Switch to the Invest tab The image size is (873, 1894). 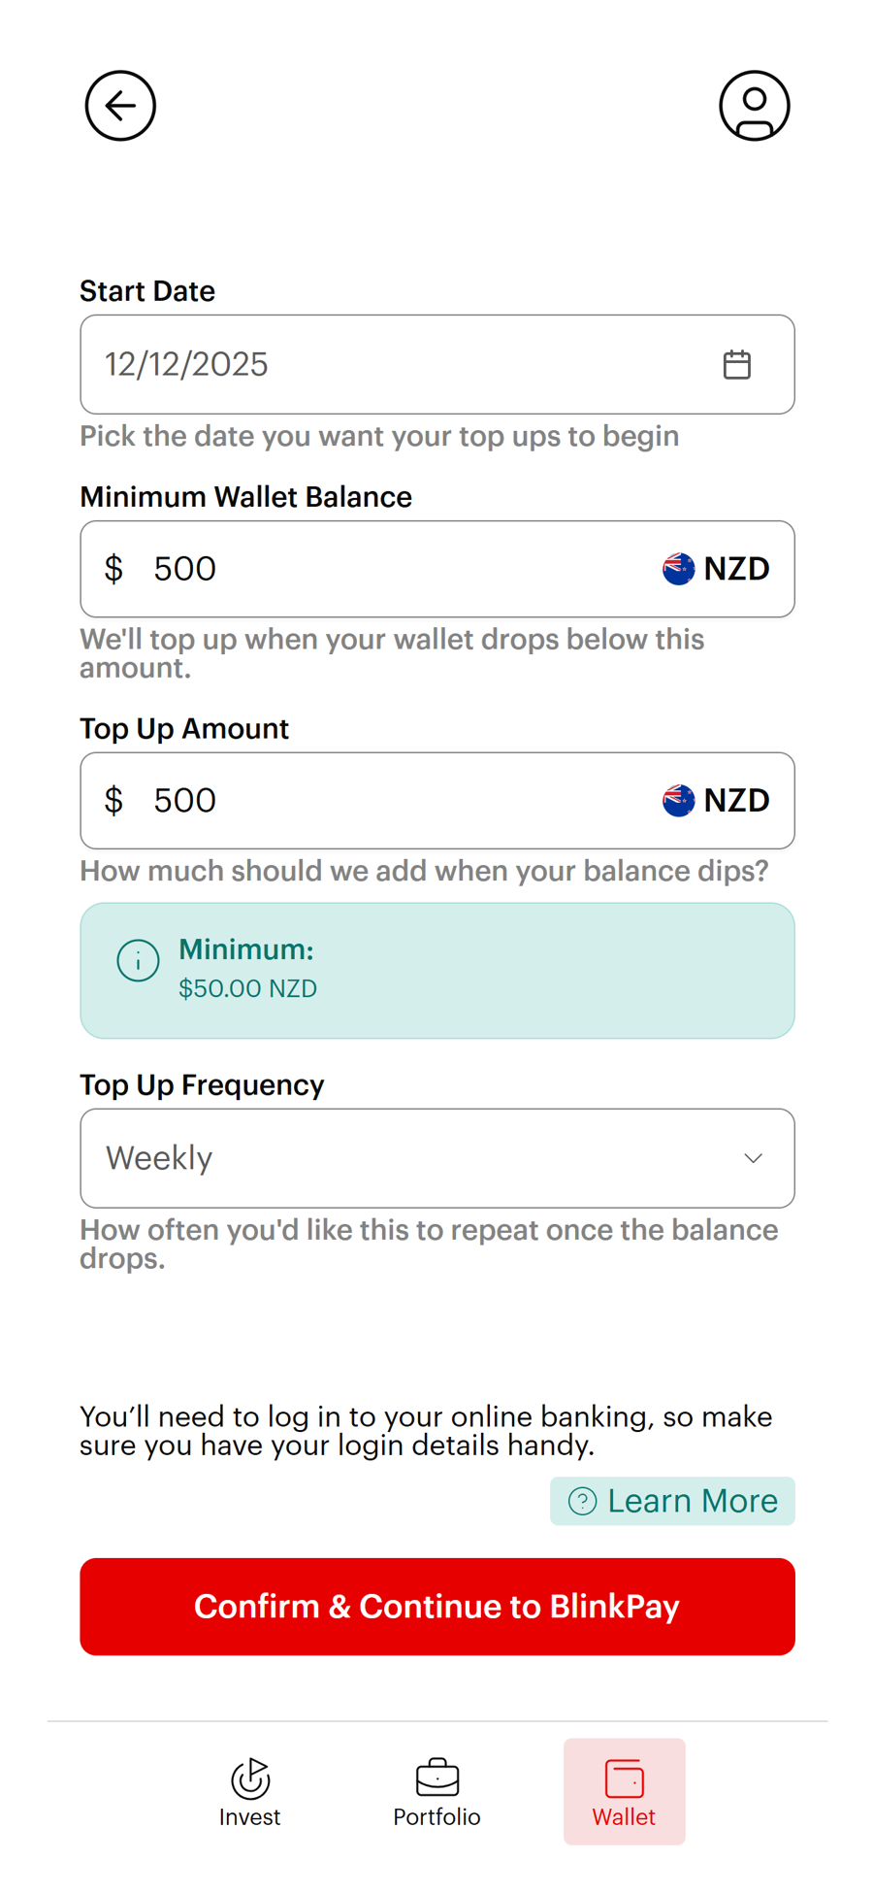pyautogui.click(x=249, y=1791)
